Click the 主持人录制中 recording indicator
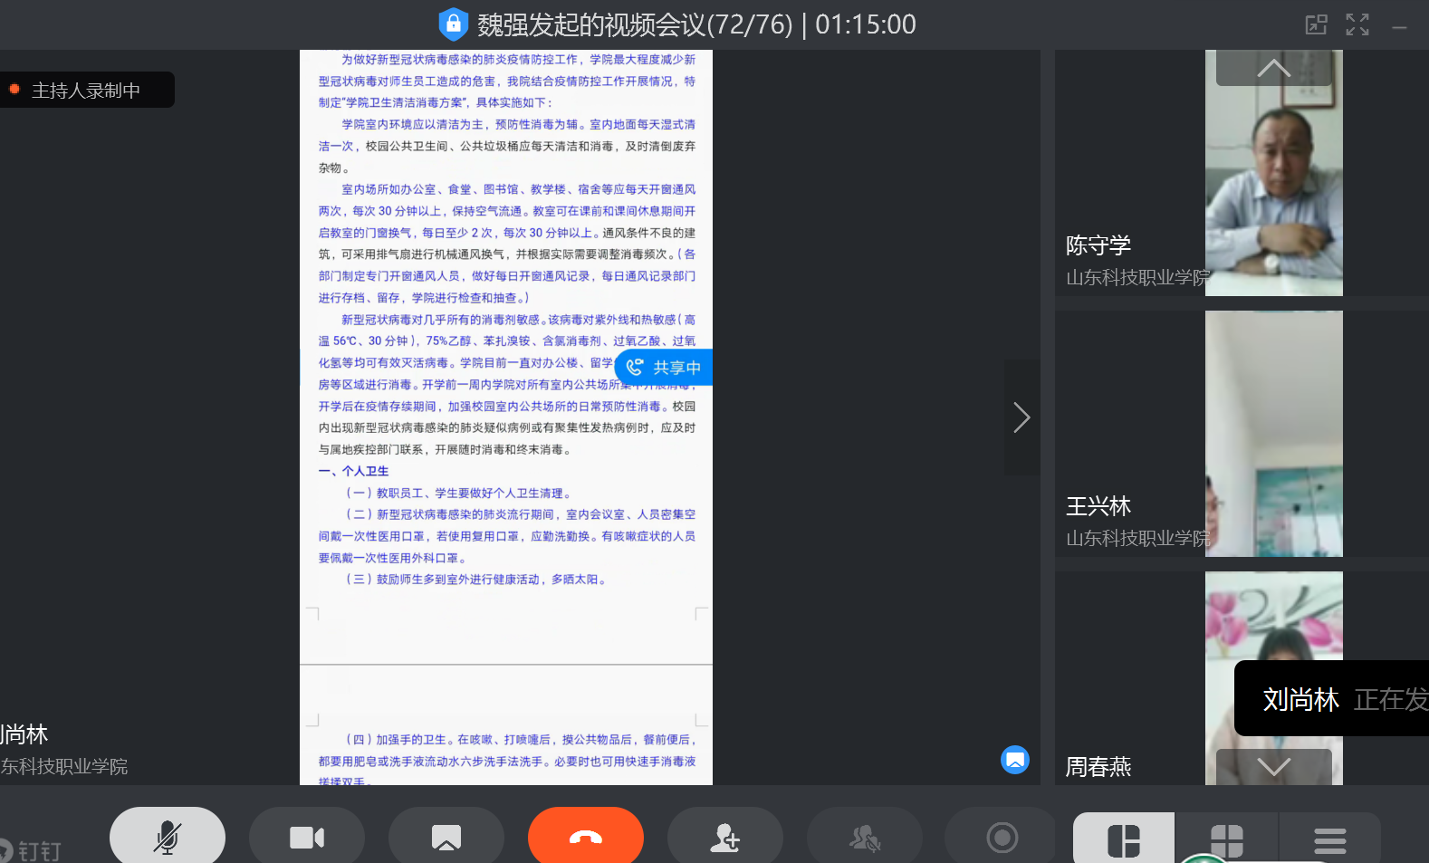 point(86,91)
